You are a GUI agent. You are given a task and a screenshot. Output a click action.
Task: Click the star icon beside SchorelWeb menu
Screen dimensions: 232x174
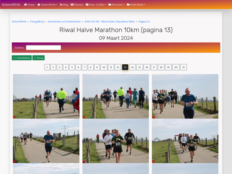point(39,5)
